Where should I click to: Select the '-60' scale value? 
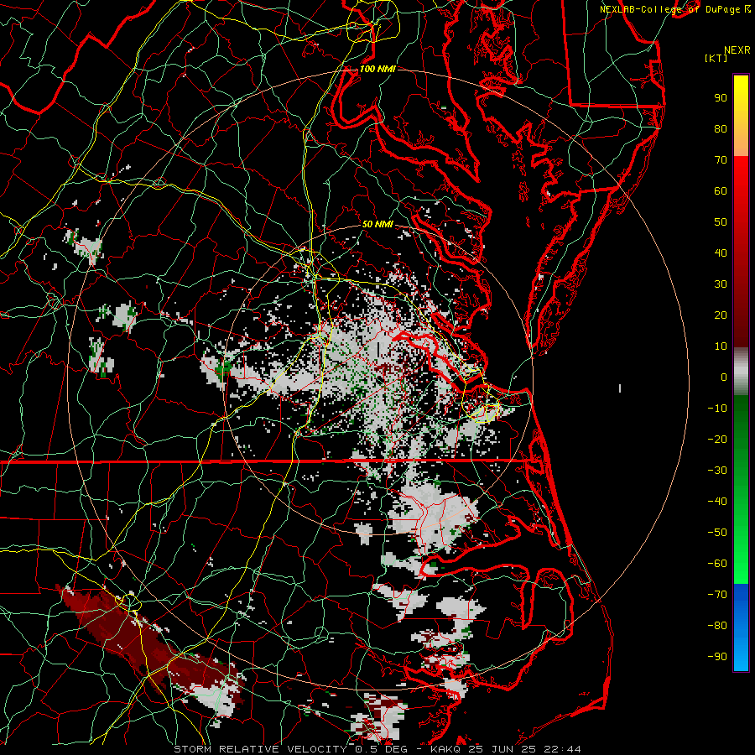(717, 564)
